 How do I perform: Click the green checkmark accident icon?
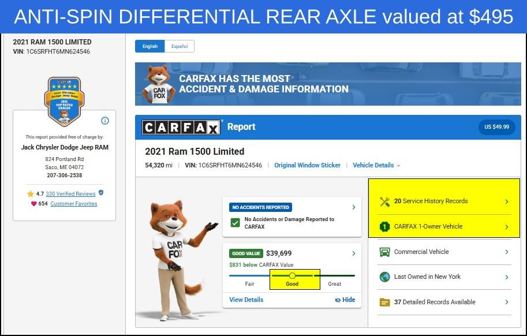tap(236, 223)
